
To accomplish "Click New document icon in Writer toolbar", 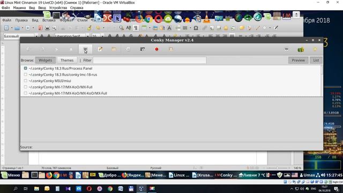I will coord(6,28).
